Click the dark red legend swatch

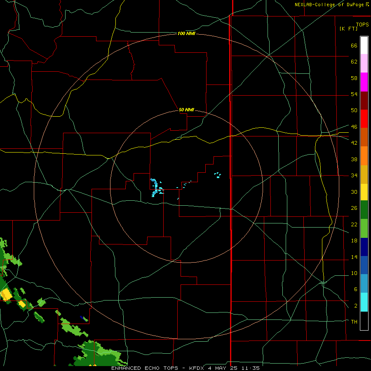pyautogui.click(x=364, y=101)
